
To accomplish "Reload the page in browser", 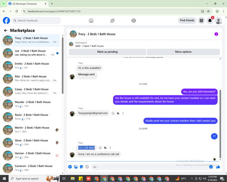I will [17, 11].
